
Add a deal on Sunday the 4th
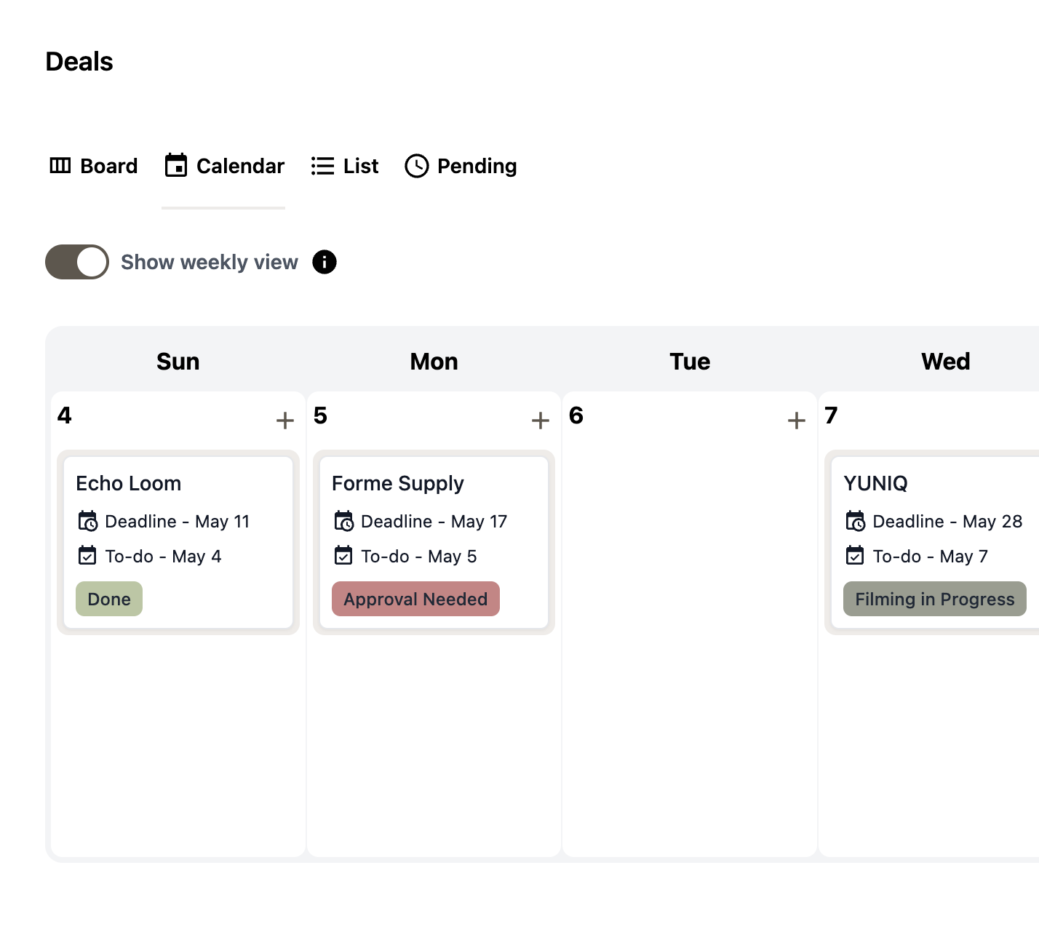[285, 421]
